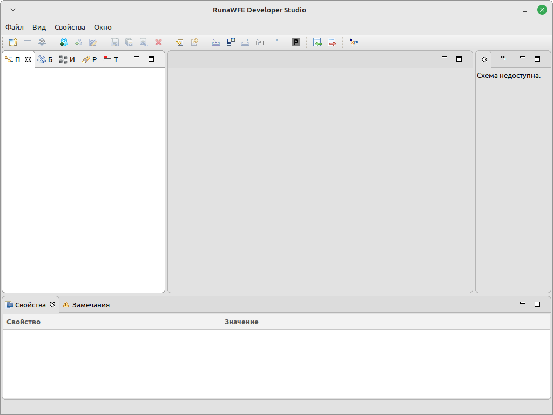Image resolution: width=553 pixels, height=415 pixels.
Task: Click the green left arrow window icon
Action: pyautogui.click(x=318, y=42)
